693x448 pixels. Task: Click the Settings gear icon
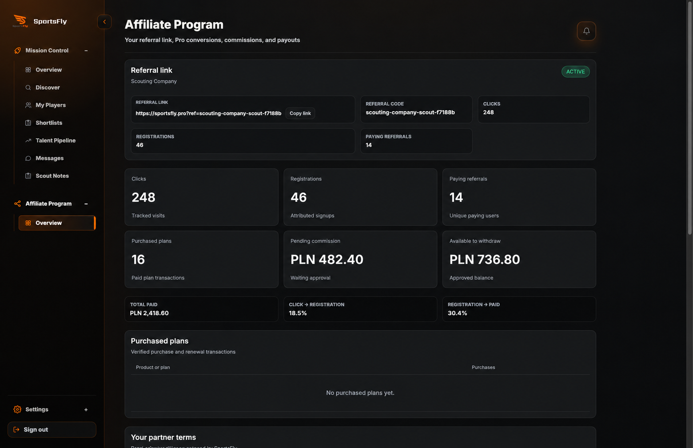pyautogui.click(x=17, y=409)
